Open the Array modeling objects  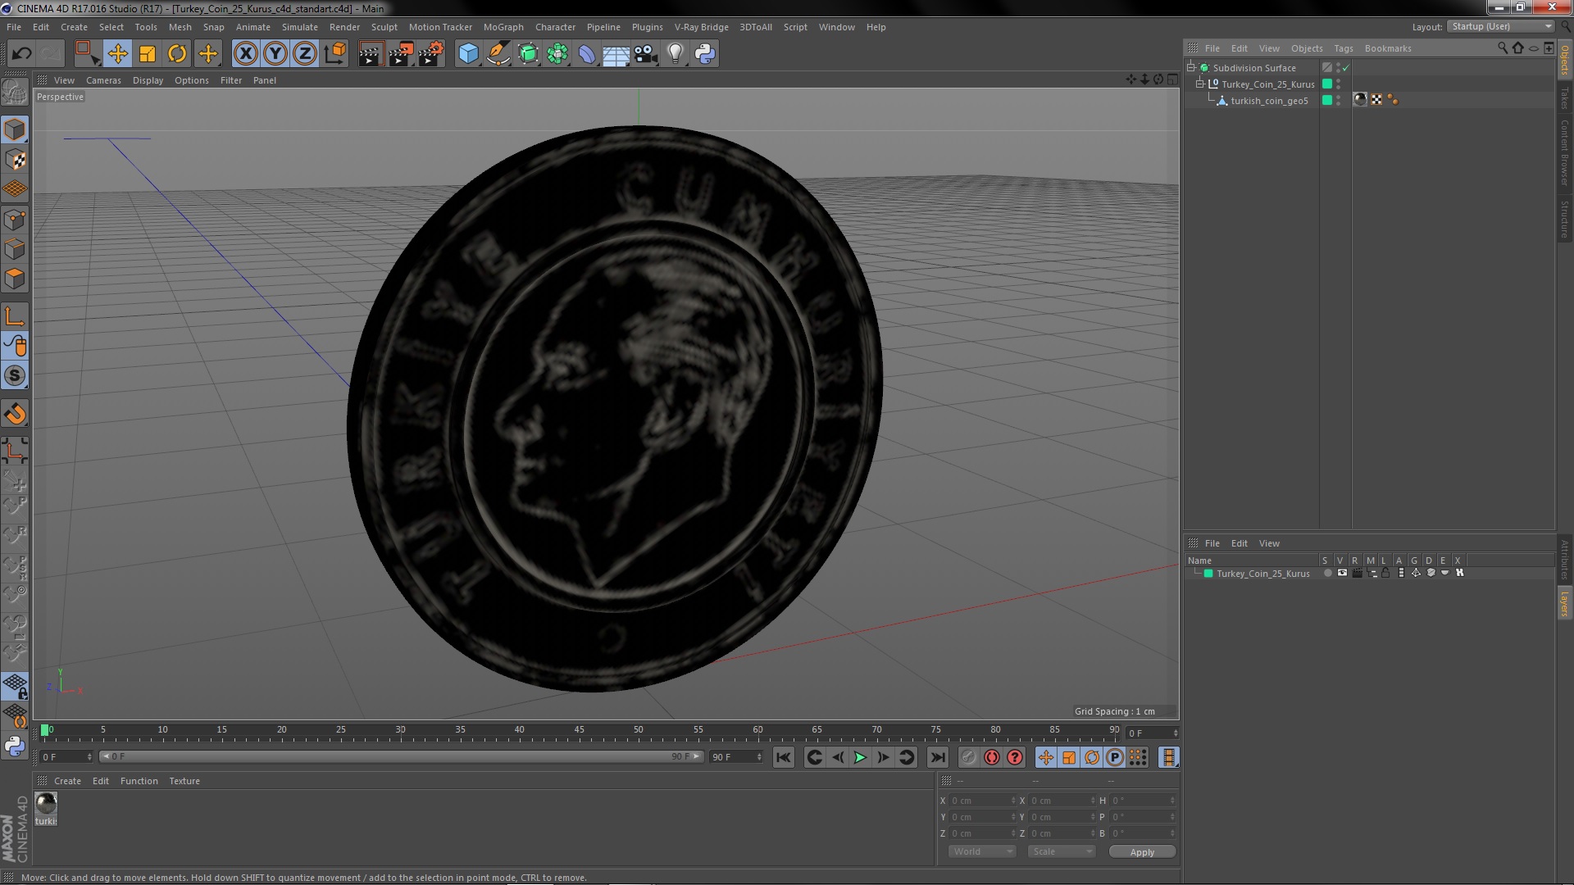[557, 54]
